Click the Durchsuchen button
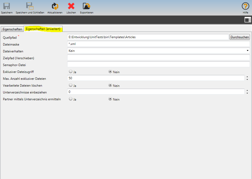 [x=240, y=37]
